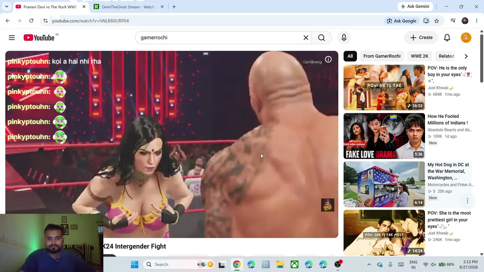Open 'My Hot Dog in DC' video title
Viewport: 484px width, 272px height.
[x=448, y=171]
